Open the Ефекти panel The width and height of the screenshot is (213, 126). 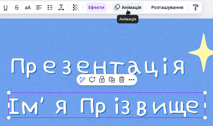[x=96, y=7]
